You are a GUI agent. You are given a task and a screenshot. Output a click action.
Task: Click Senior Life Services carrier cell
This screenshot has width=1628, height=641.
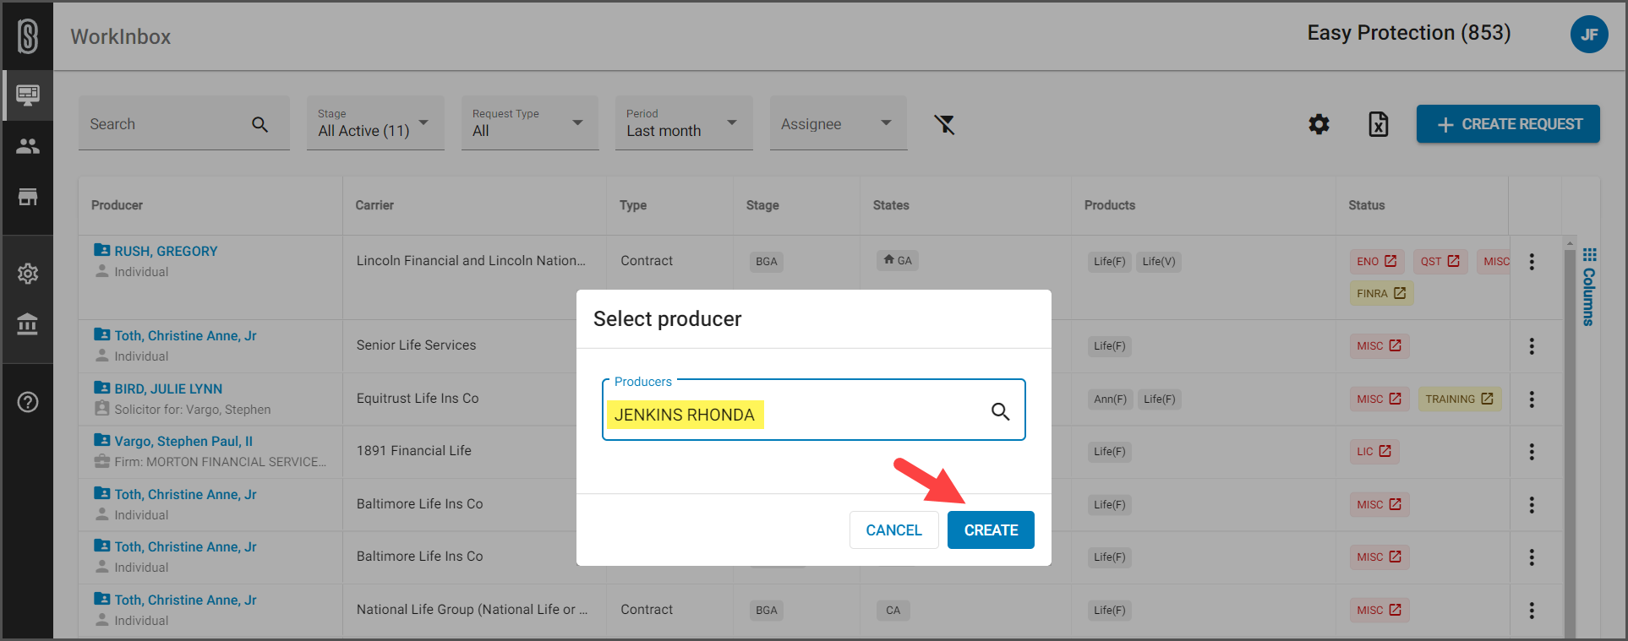(416, 345)
